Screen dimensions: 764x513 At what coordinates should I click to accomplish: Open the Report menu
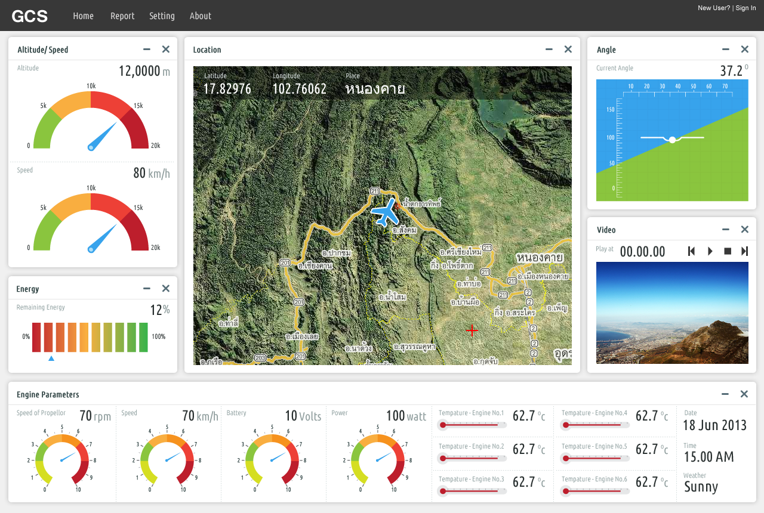point(122,16)
